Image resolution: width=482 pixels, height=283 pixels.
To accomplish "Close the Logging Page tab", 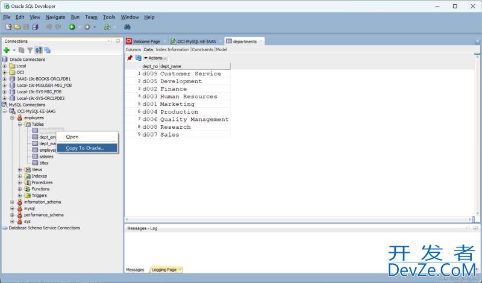I will click(x=180, y=270).
